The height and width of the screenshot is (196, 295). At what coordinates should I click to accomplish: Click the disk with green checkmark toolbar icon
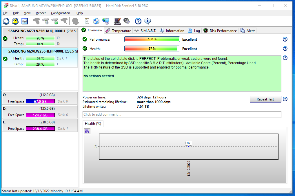coord(55,21)
